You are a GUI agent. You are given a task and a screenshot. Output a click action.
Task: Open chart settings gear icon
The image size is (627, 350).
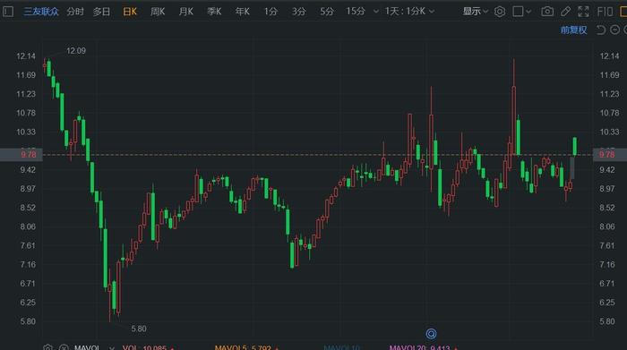[500, 12]
